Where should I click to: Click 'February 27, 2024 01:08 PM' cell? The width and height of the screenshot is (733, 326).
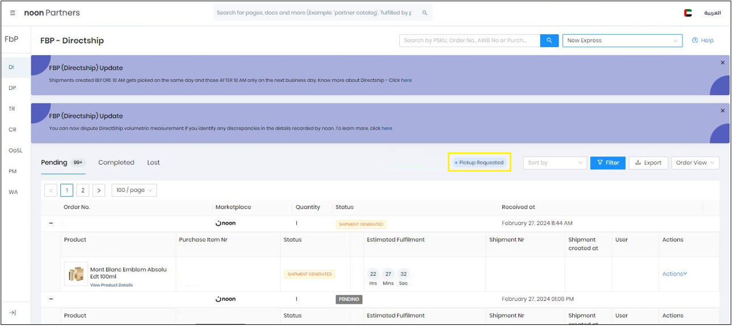point(537,299)
